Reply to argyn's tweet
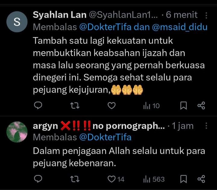Image resolution: width=217 pixels, height=190 pixels. tap(38, 179)
